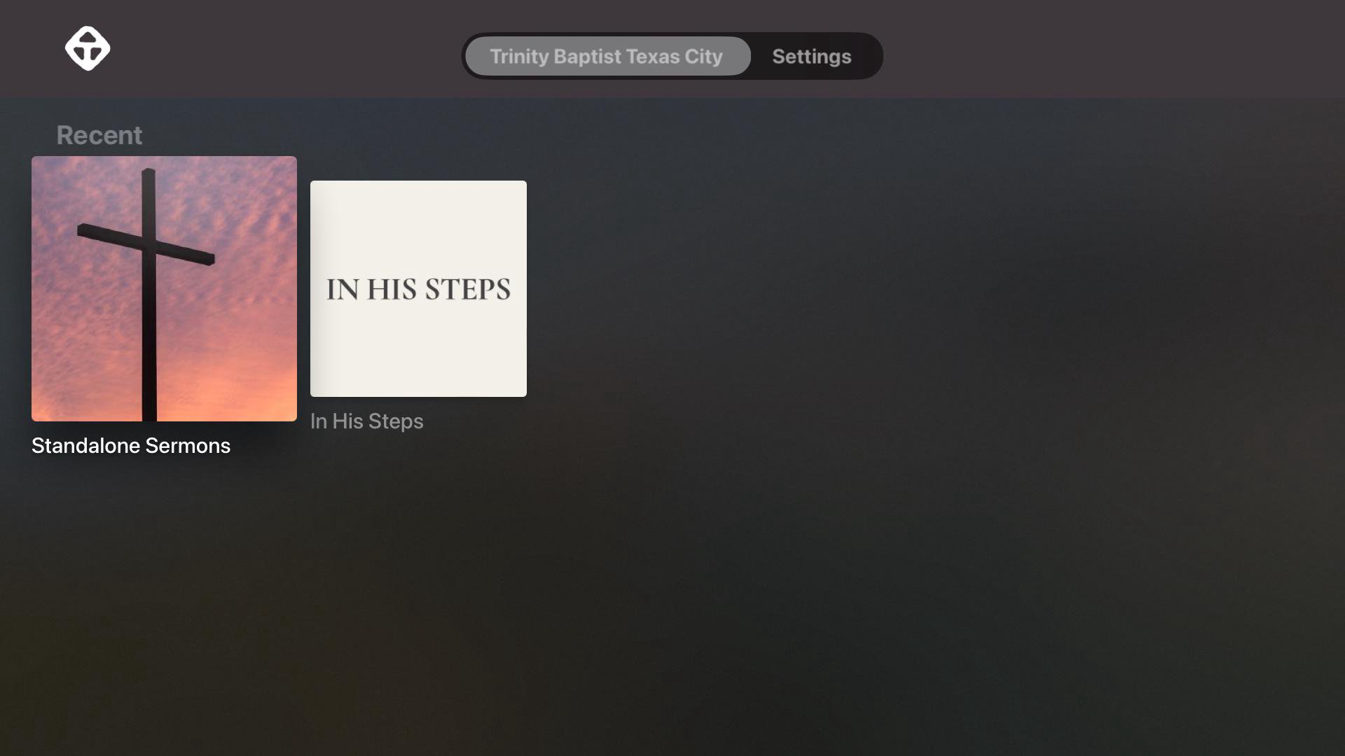1345x756 pixels.
Task: Choose Settings in the top segmented bar
Action: [812, 56]
